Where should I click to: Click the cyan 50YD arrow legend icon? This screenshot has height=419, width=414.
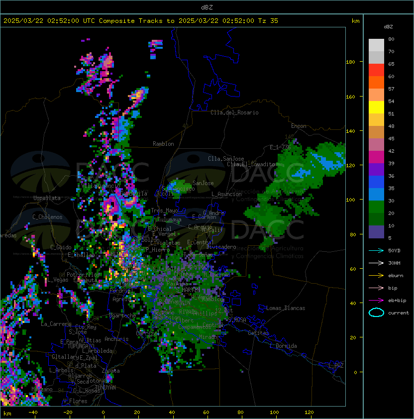(x=376, y=251)
